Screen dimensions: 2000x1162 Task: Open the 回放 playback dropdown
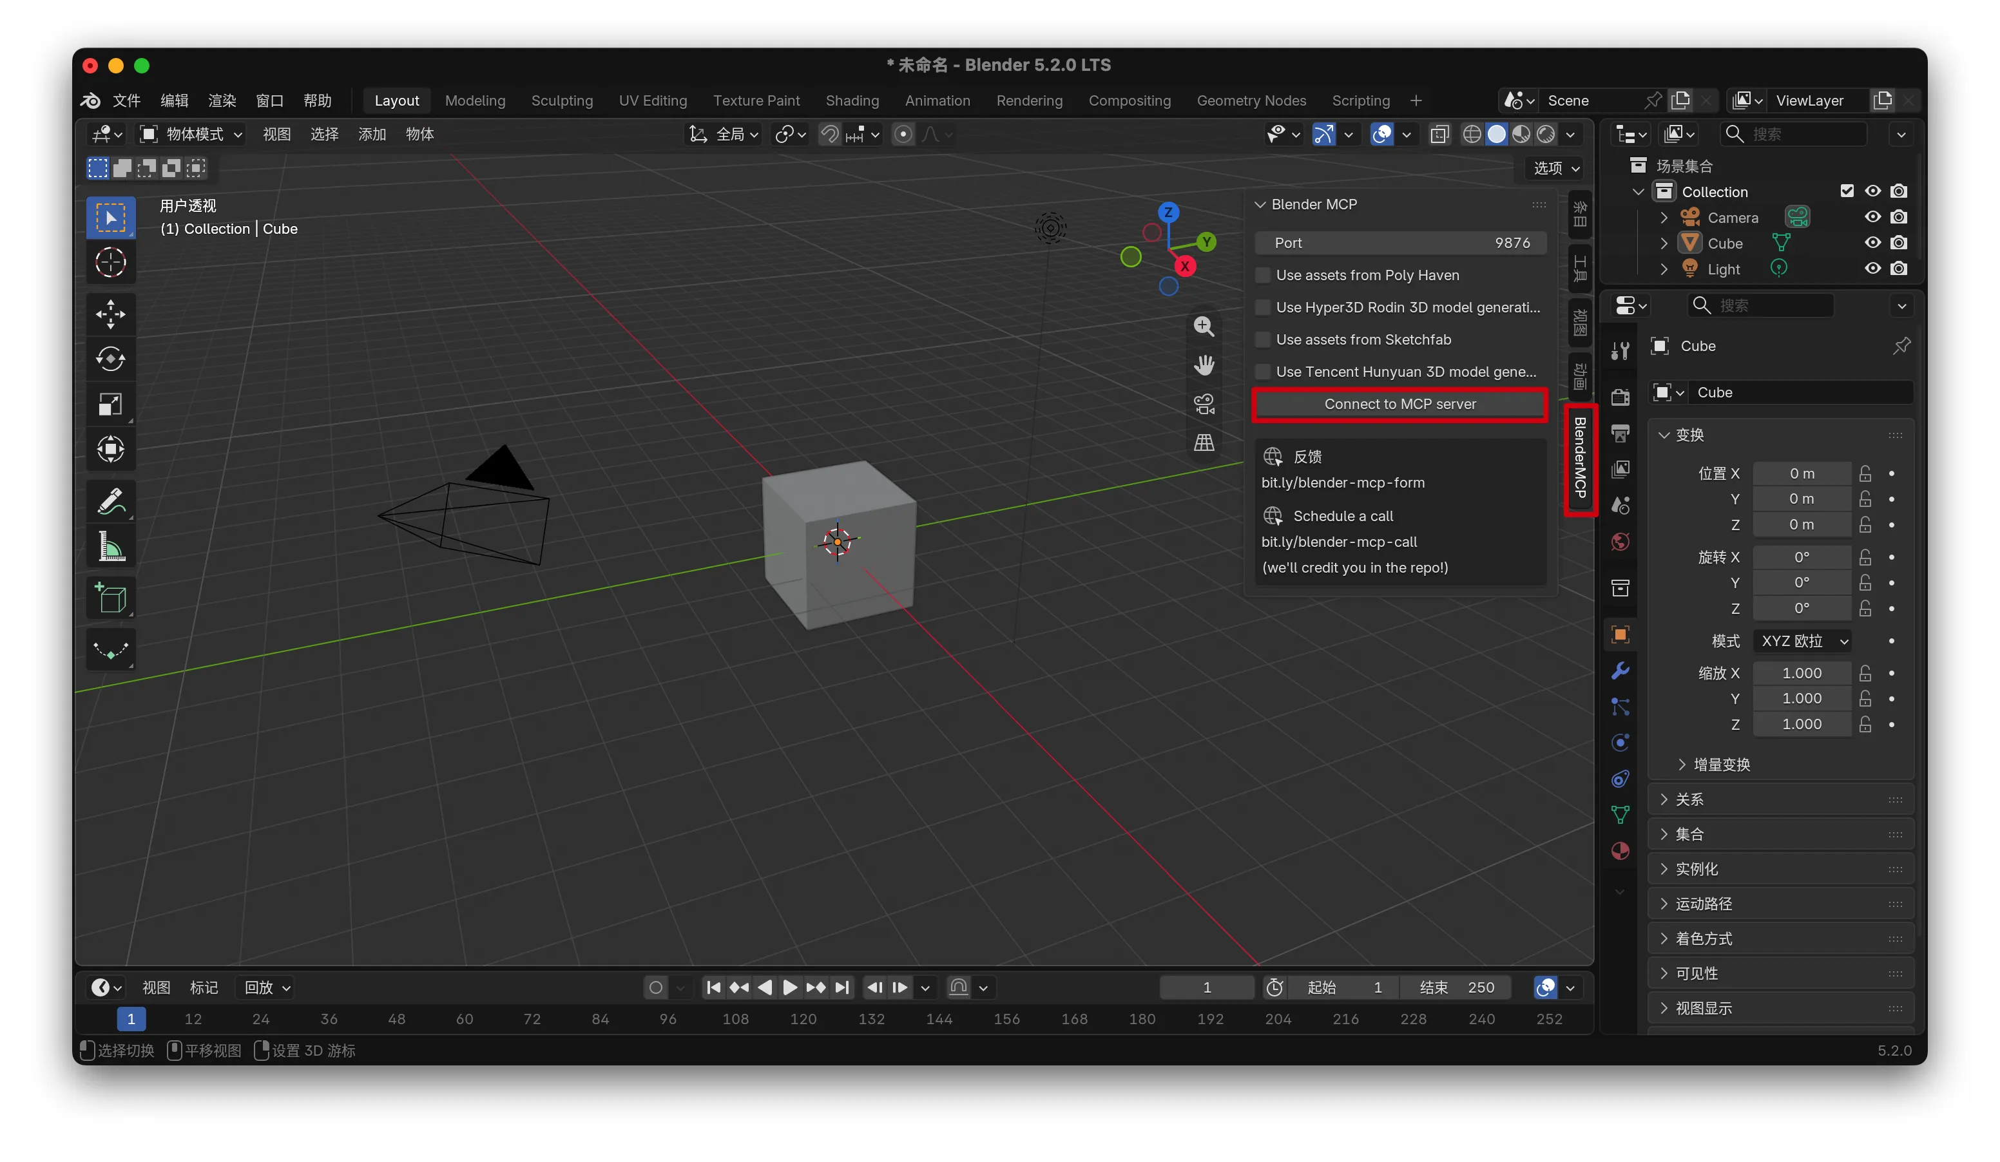[267, 987]
